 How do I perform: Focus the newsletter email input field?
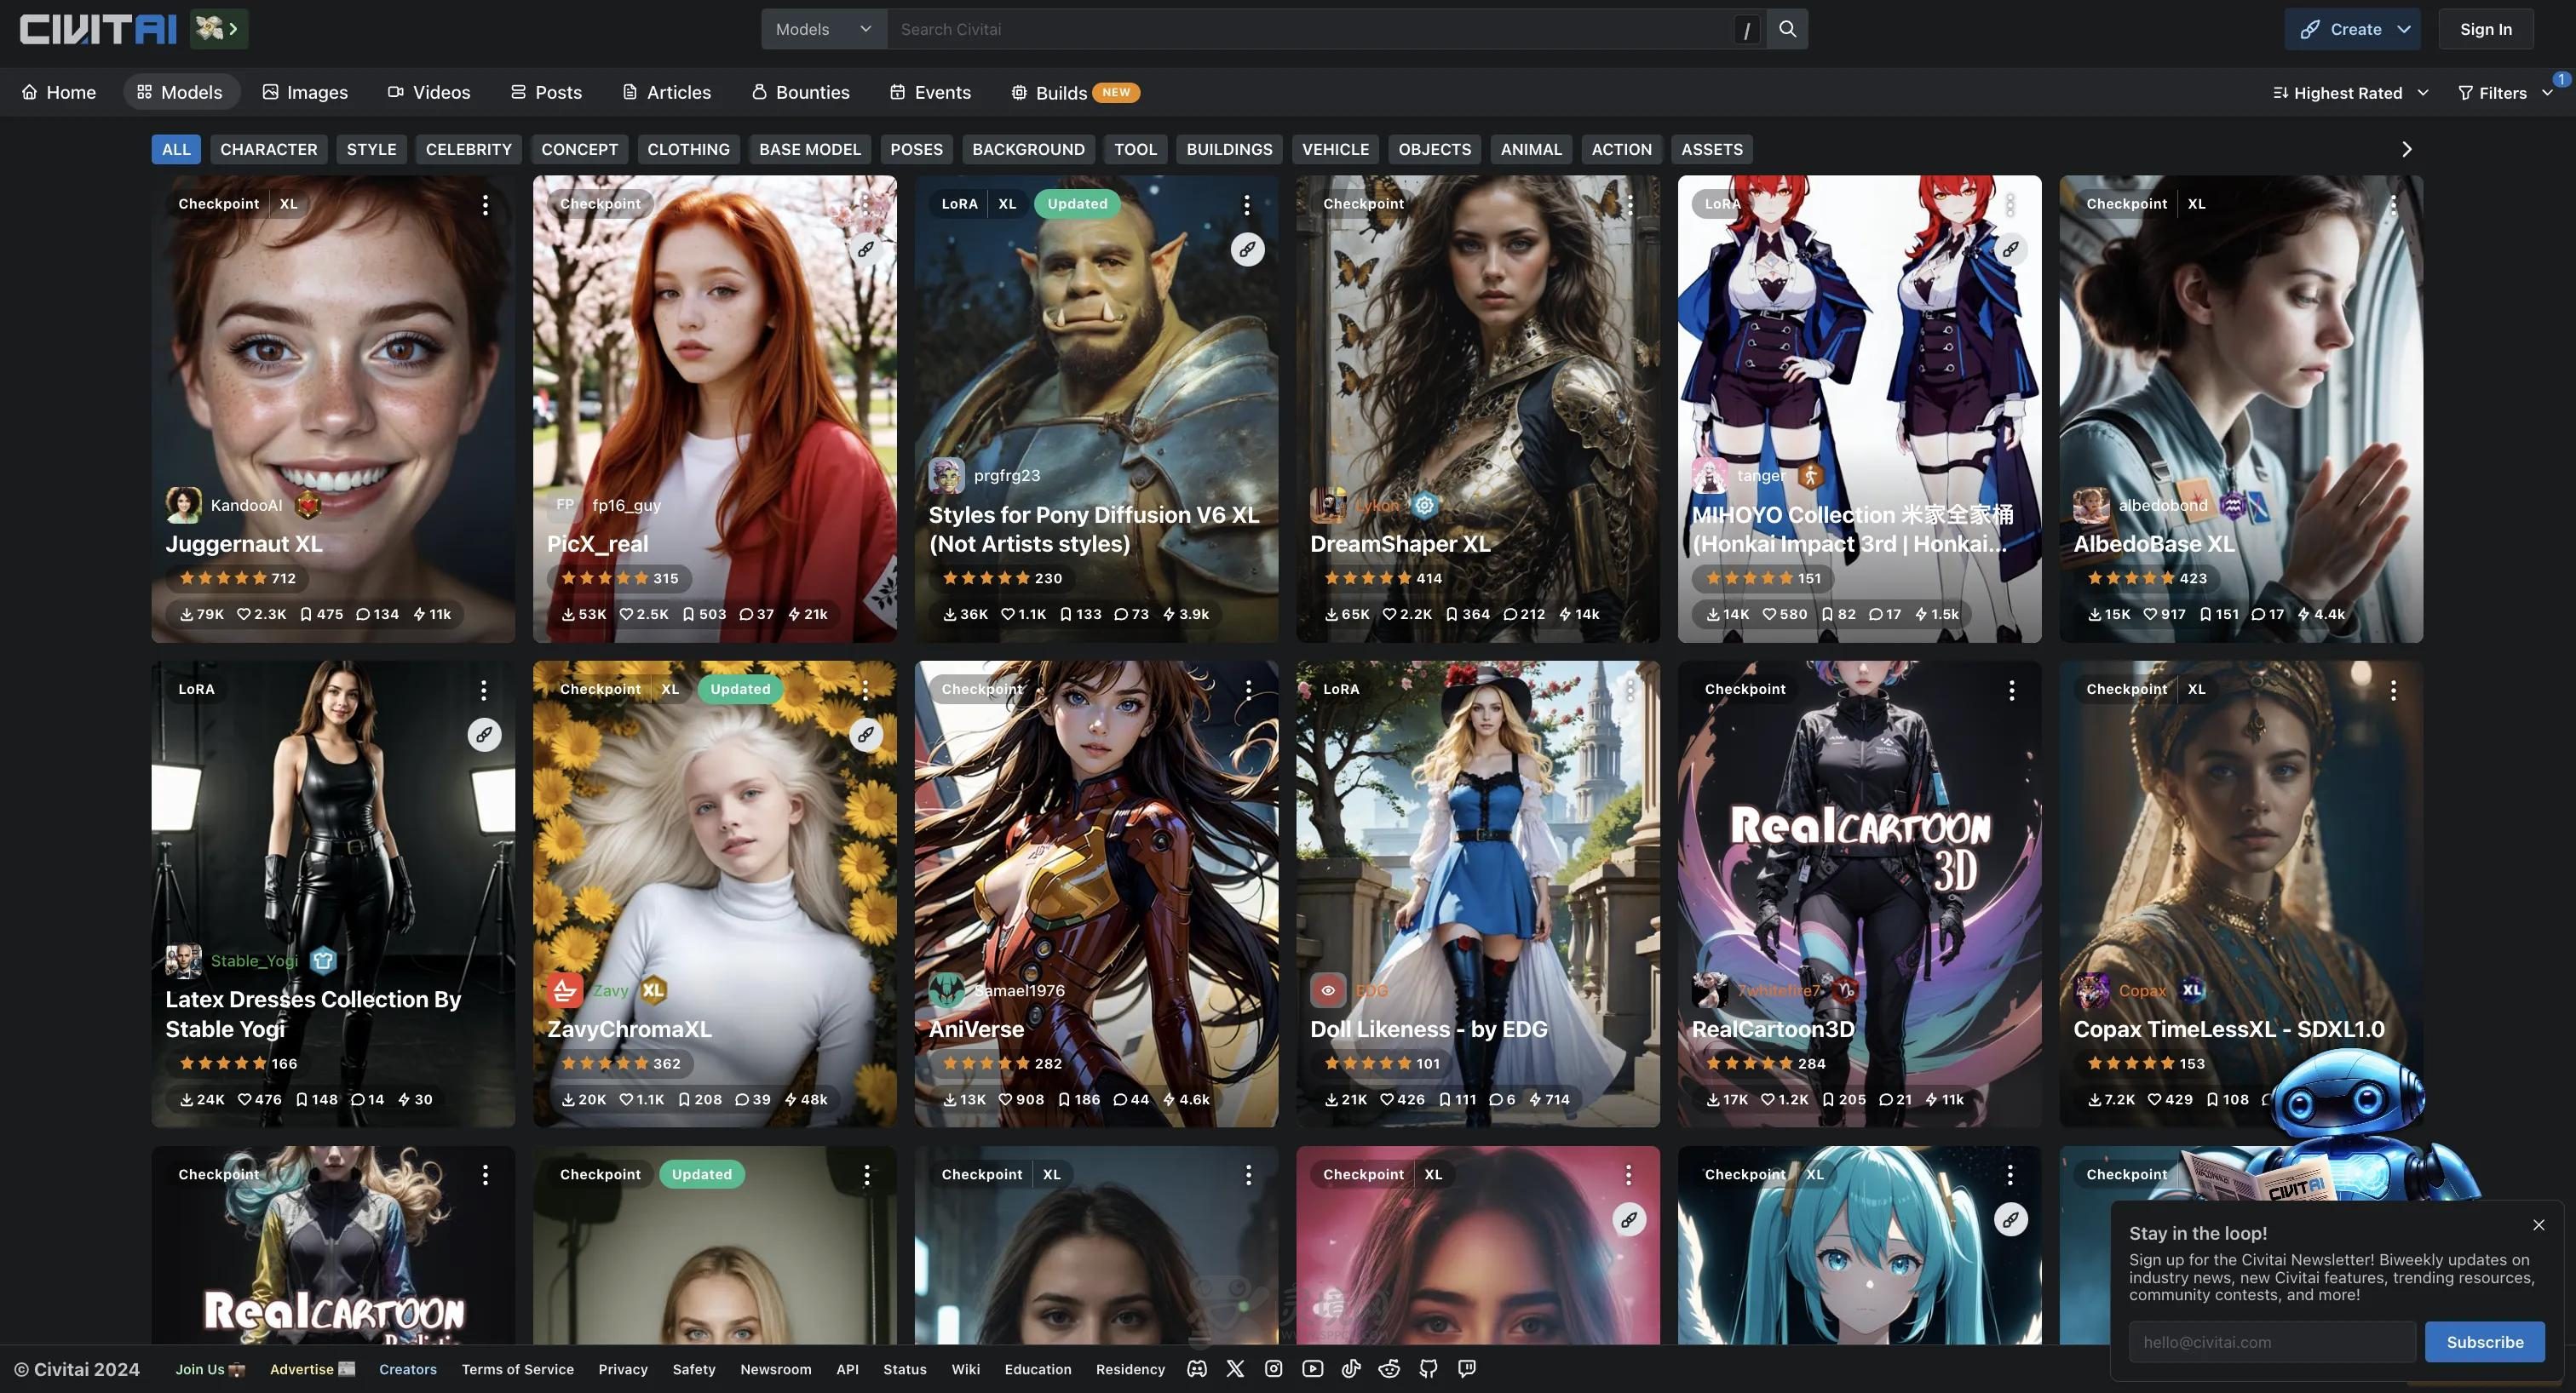(x=2272, y=1342)
